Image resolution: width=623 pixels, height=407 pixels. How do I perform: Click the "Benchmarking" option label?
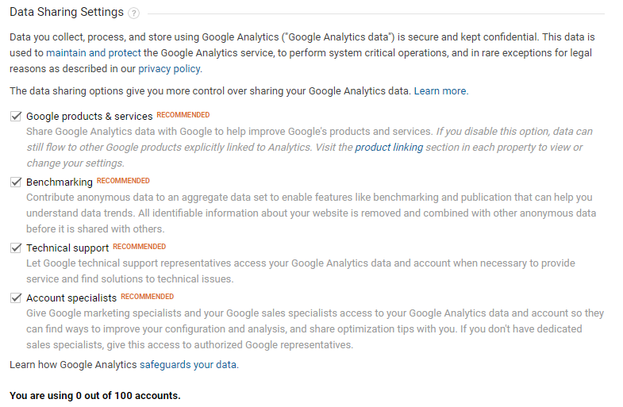tap(60, 182)
